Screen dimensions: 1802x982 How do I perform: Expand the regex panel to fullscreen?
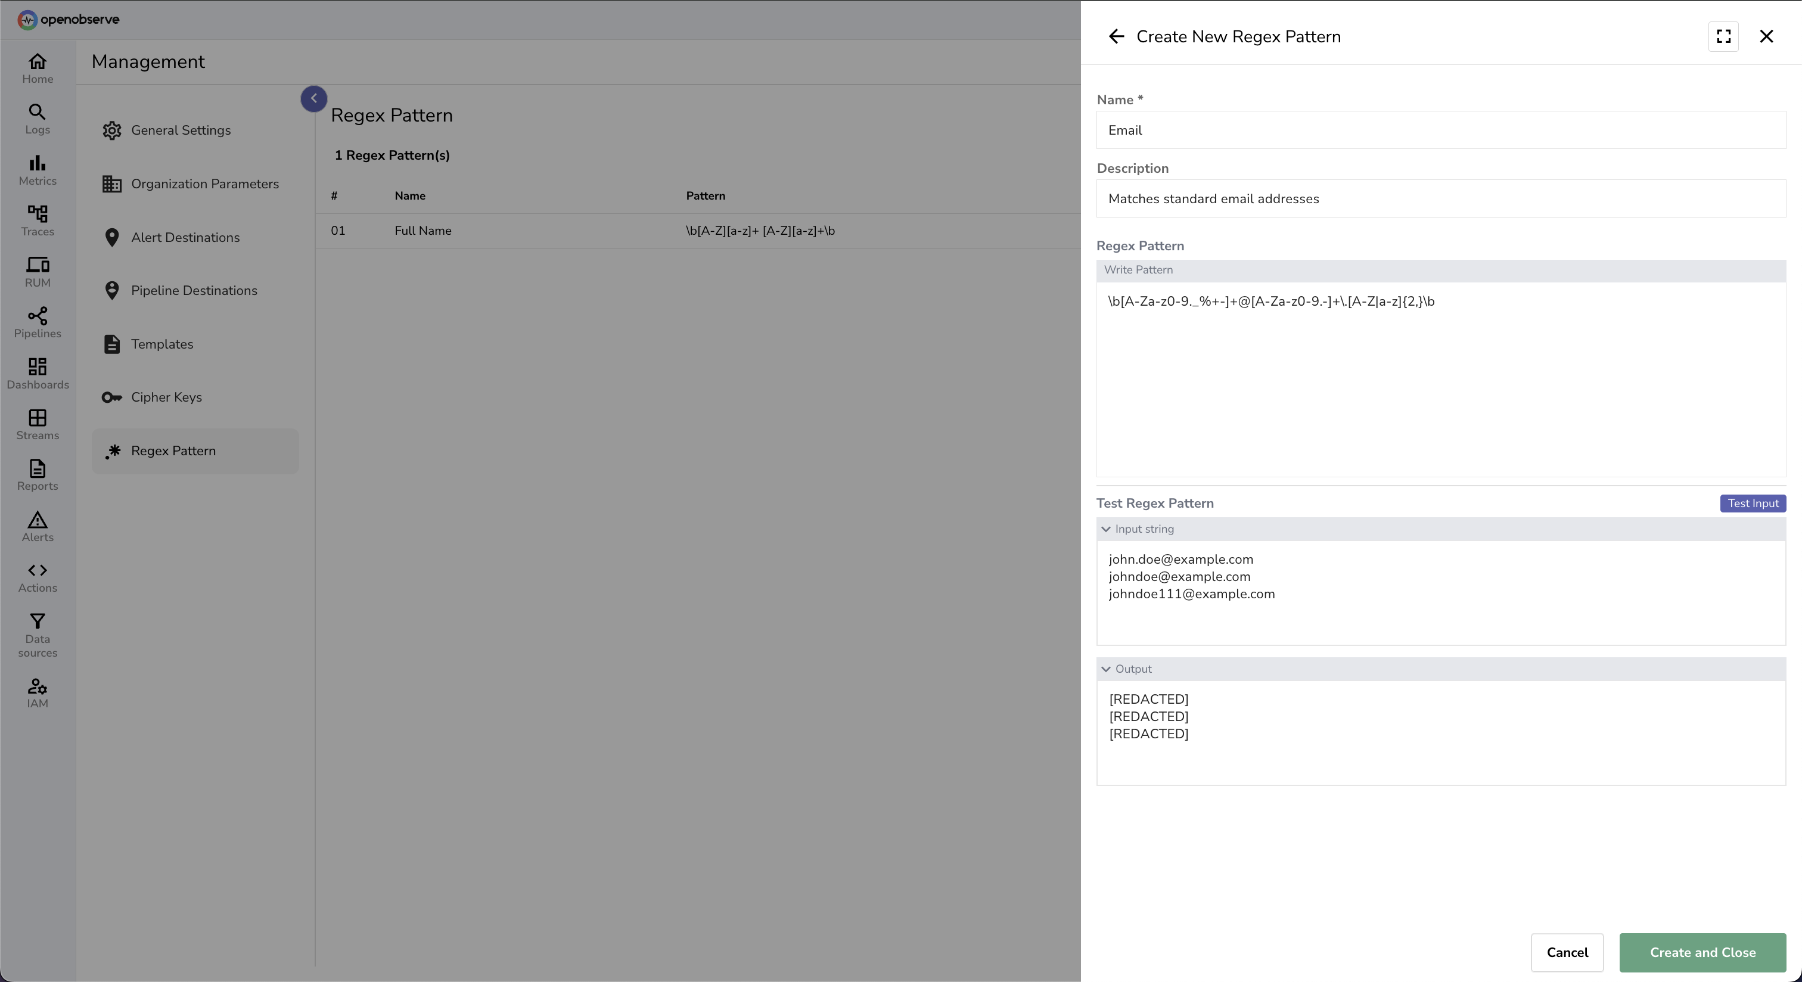click(x=1724, y=36)
